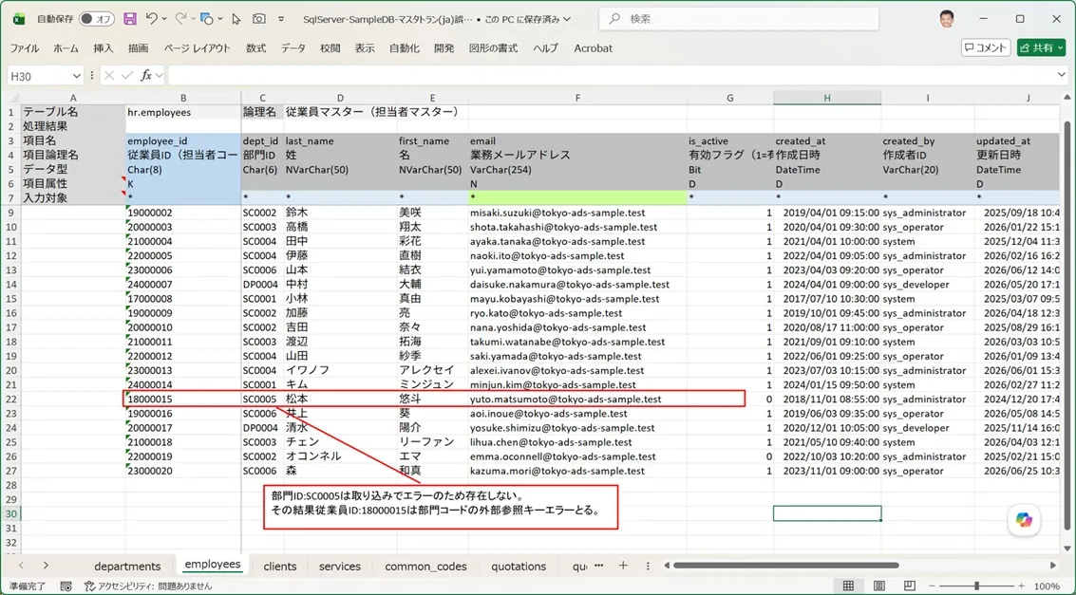
Task: Select column H header
Action: [x=827, y=98]
